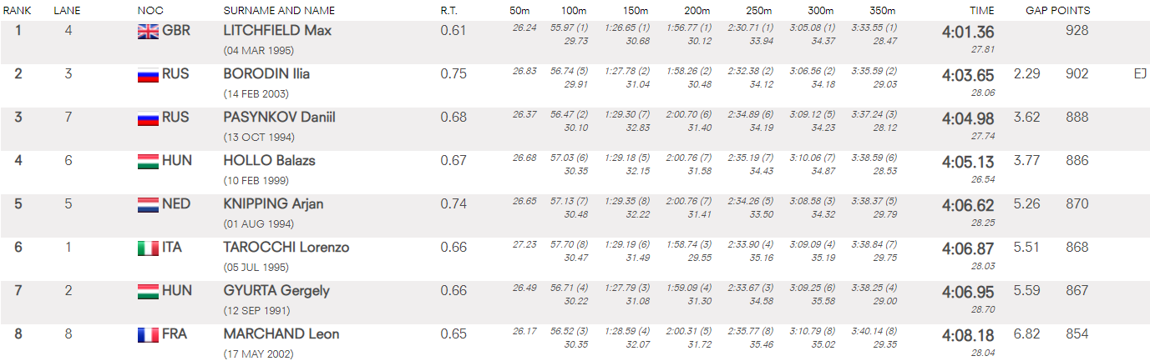
Task: Click the Hungarian flag beside HOLLO Balazs
Action: (148, 162)
